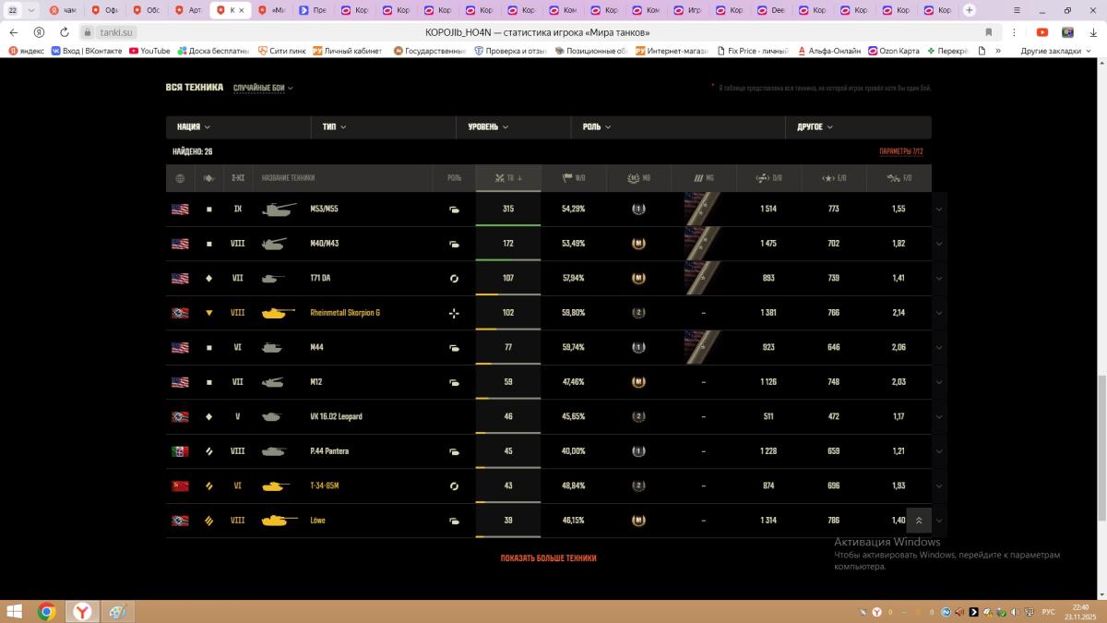Click the gun marks column header
Viewport: 1107px width, 623px height.
pos(703,178)
